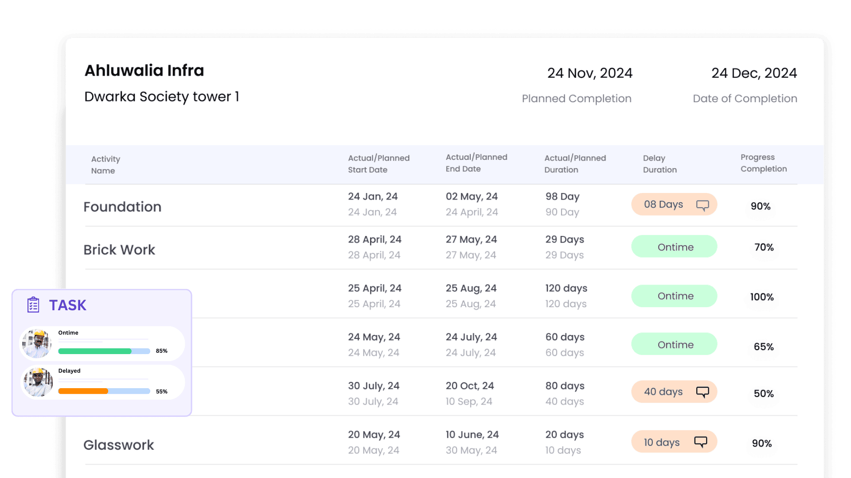Click the Progress Completion column header
851x478 pixels.
[x=763, y=163]
